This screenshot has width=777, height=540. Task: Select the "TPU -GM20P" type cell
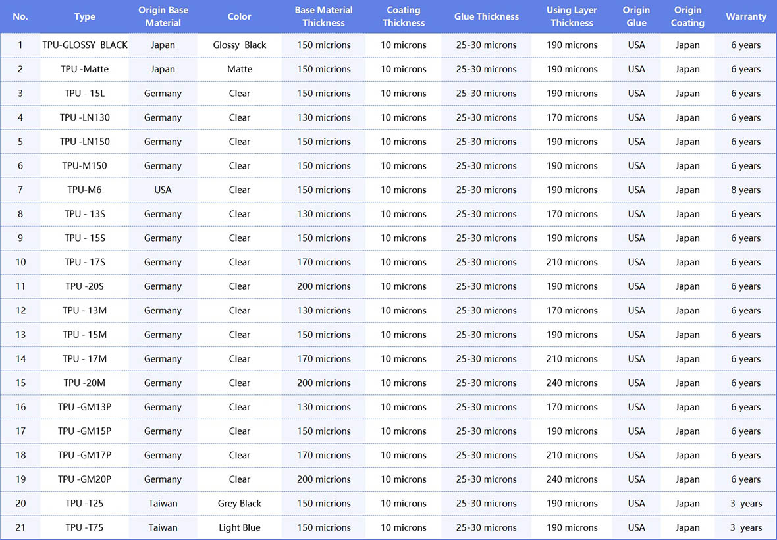(x=84, y=479)
